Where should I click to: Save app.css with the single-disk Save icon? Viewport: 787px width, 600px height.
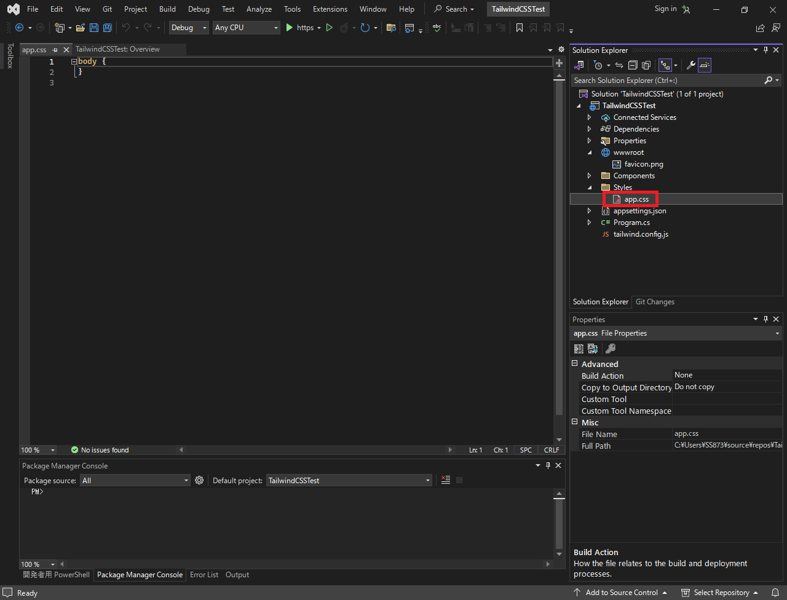pos(94,28)
